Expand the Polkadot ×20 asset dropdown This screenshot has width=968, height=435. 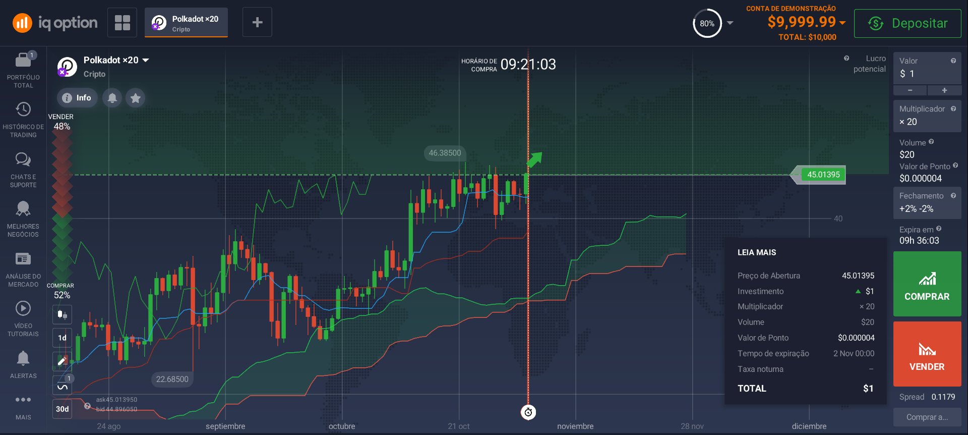146,60
